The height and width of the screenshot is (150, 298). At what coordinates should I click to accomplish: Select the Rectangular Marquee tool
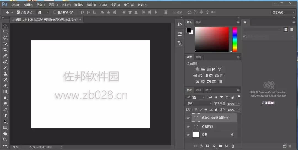tap(5, 32)
